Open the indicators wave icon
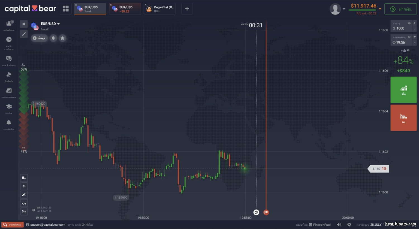This screenshot has height=229, width=419. pyautogui.click(x=24, y=203)
